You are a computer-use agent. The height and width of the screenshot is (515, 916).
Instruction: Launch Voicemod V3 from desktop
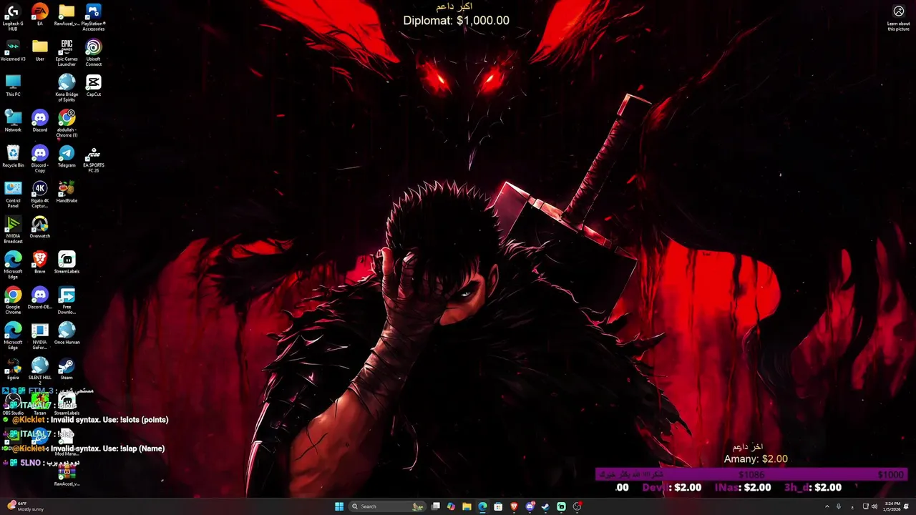click(13, 50)
